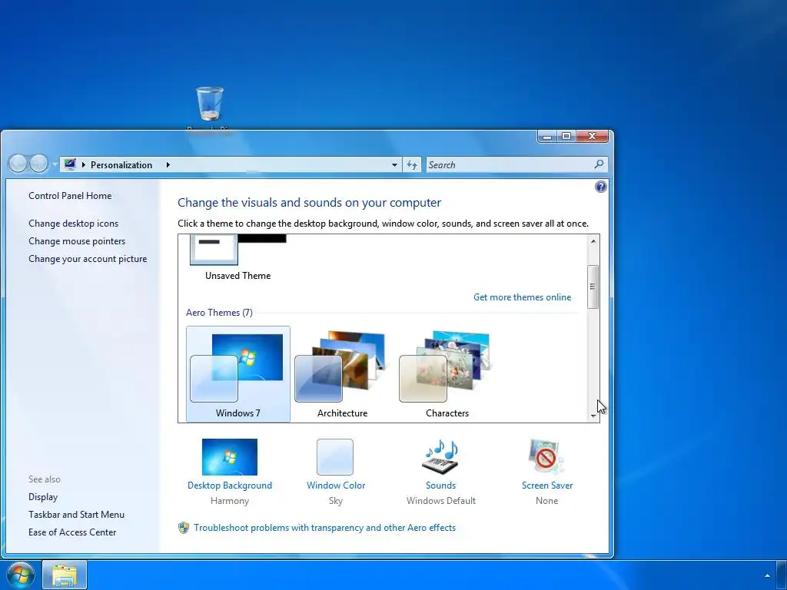Screen dimensions: 787x590
Task: Click the Show desktop button
Action: (782, 575)
